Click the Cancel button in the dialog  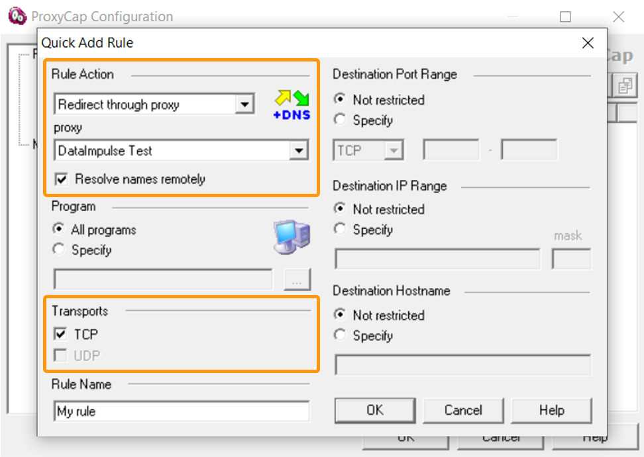(463, 410)
